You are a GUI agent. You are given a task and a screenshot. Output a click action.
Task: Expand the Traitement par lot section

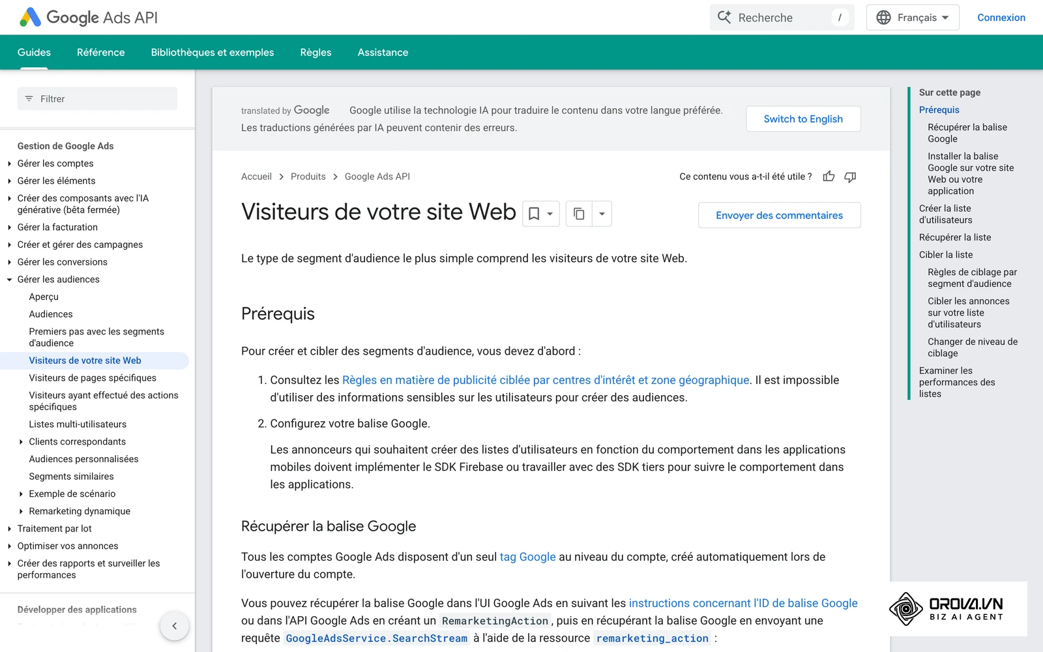(9, 529)
